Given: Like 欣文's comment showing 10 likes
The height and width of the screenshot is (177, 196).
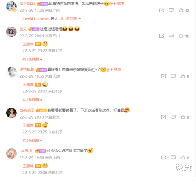Looking at the screenshot, I should point(181,36).
